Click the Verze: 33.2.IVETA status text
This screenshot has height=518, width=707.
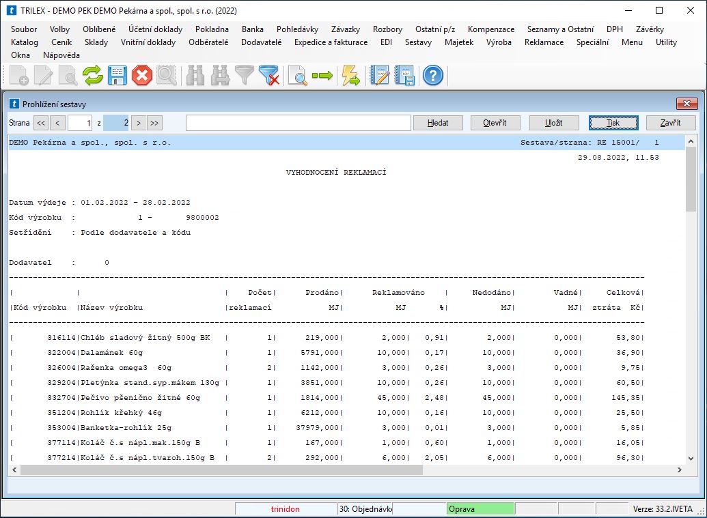(663, 509)
